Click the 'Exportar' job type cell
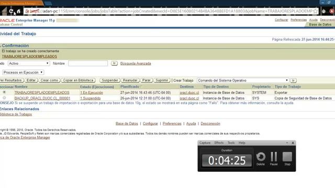This screenshot has height=188, width=335. (x=281, y=92)
